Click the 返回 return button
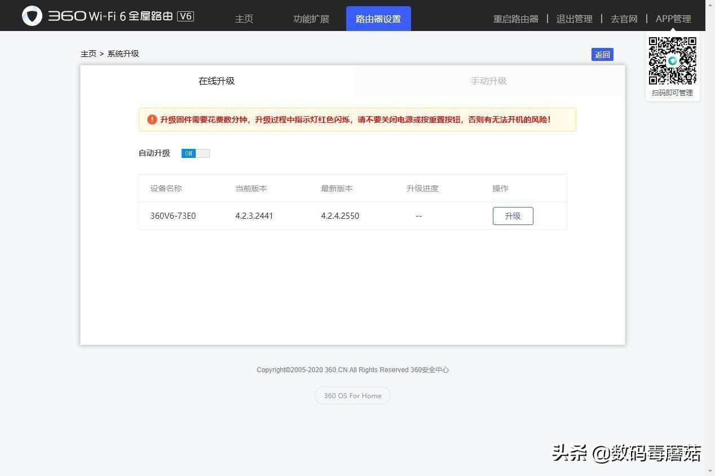This screenshot has width=715, height=476. coord(602,54)
